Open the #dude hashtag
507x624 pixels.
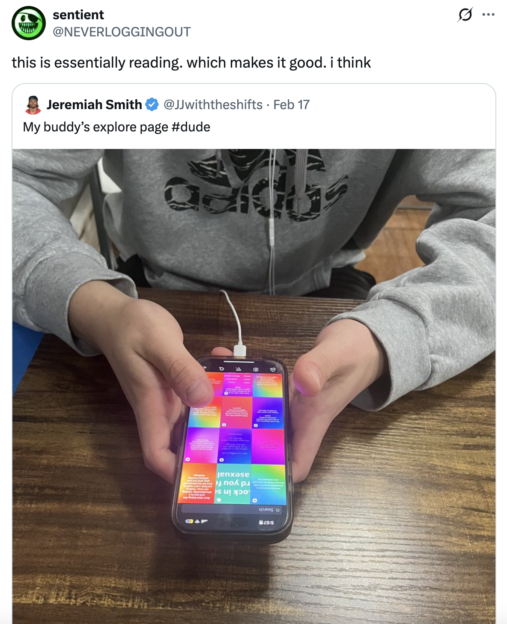tap(191, 127)
